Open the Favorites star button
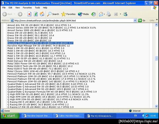This screenshot has height=124, width=159. point(68,14)
